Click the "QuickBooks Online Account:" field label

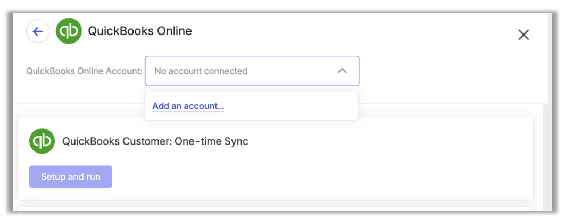(x=84, y=71)
